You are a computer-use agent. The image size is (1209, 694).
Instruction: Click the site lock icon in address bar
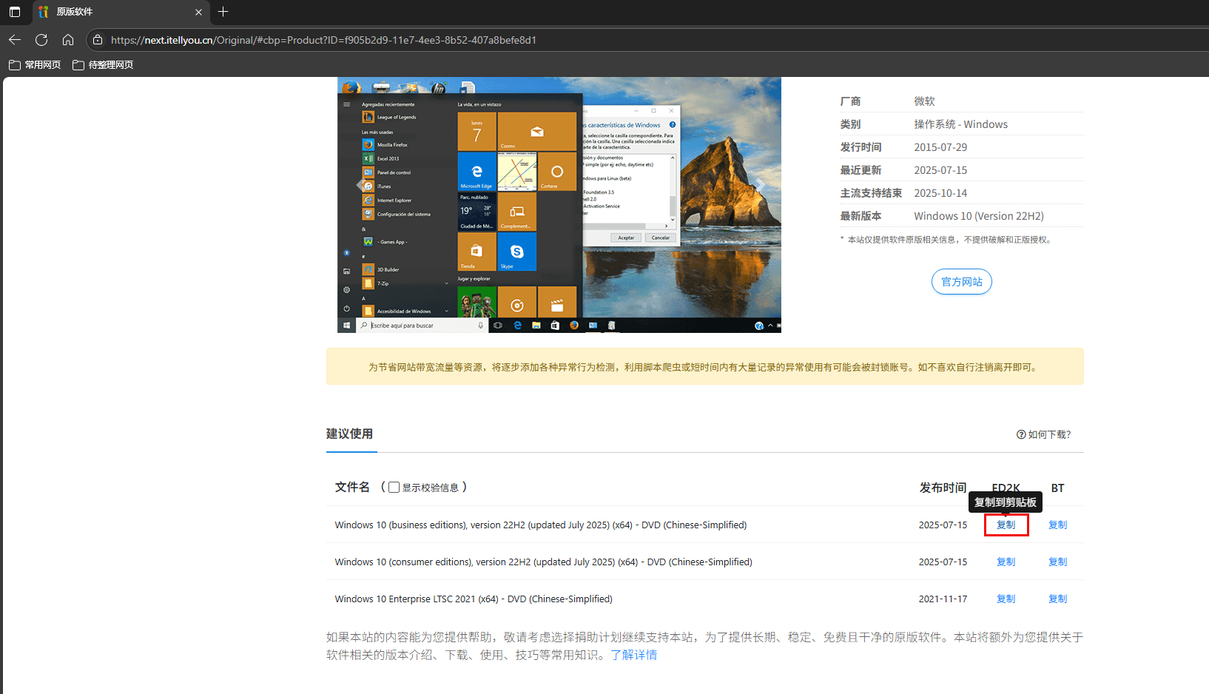tap(98, 40)
